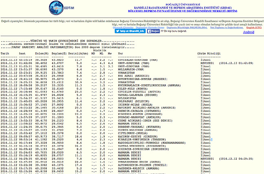
Task: Select the 'ORENCIK-CATALCA (ISTANBUL)' row
Action: [x=106, y=111]
